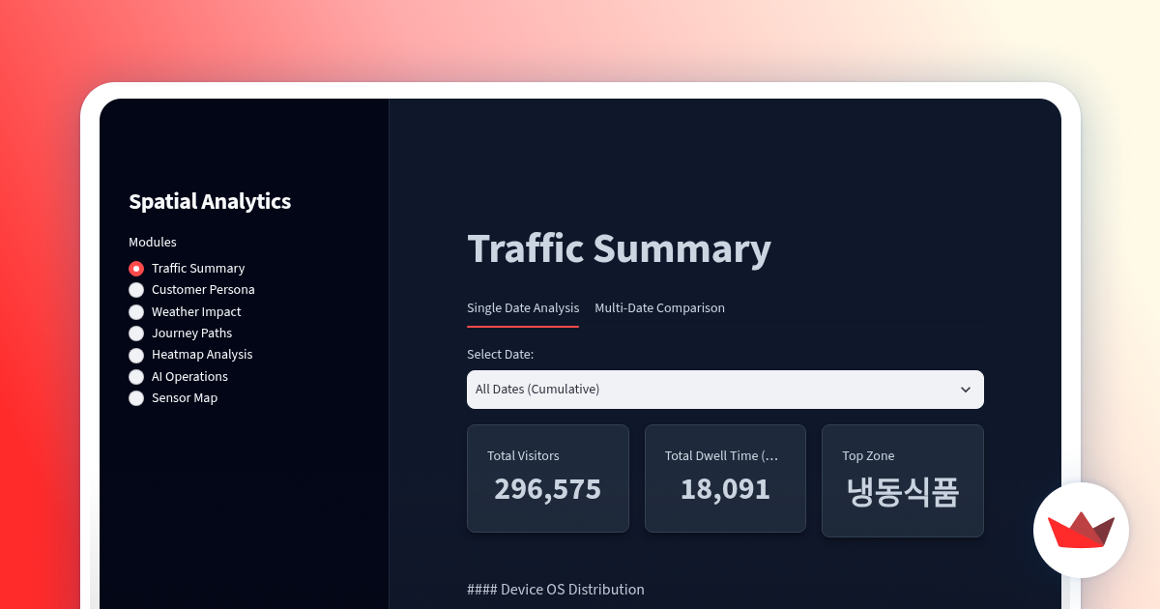Click the Total Dwell Time value 18,091
This screenshot has width=1160, height=609.
click(725, 489)
